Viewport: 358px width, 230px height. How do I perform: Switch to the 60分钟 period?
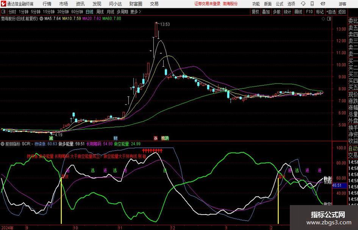tap(77, 12)
